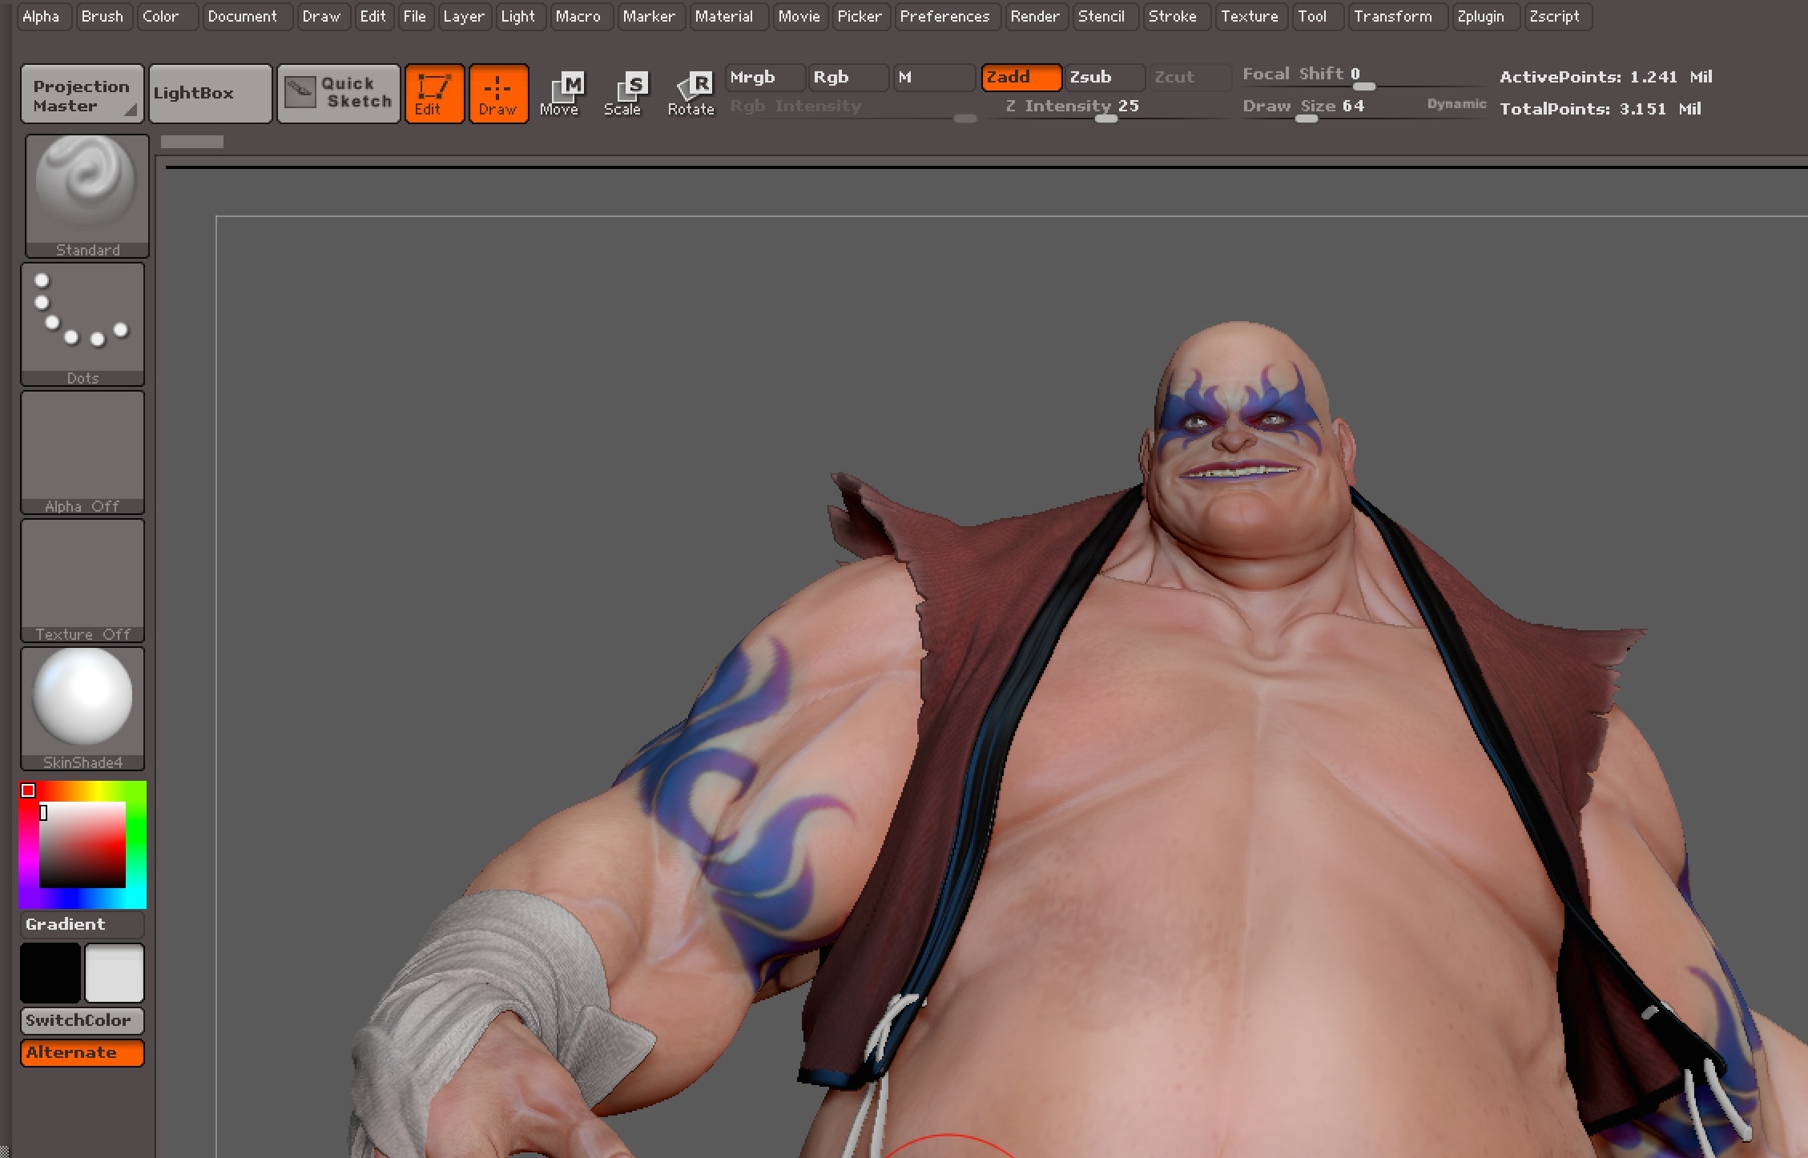Screen dimensions: 1808x1158
Task: Toggle the Edit mode icon
Action: pos(434,94)
